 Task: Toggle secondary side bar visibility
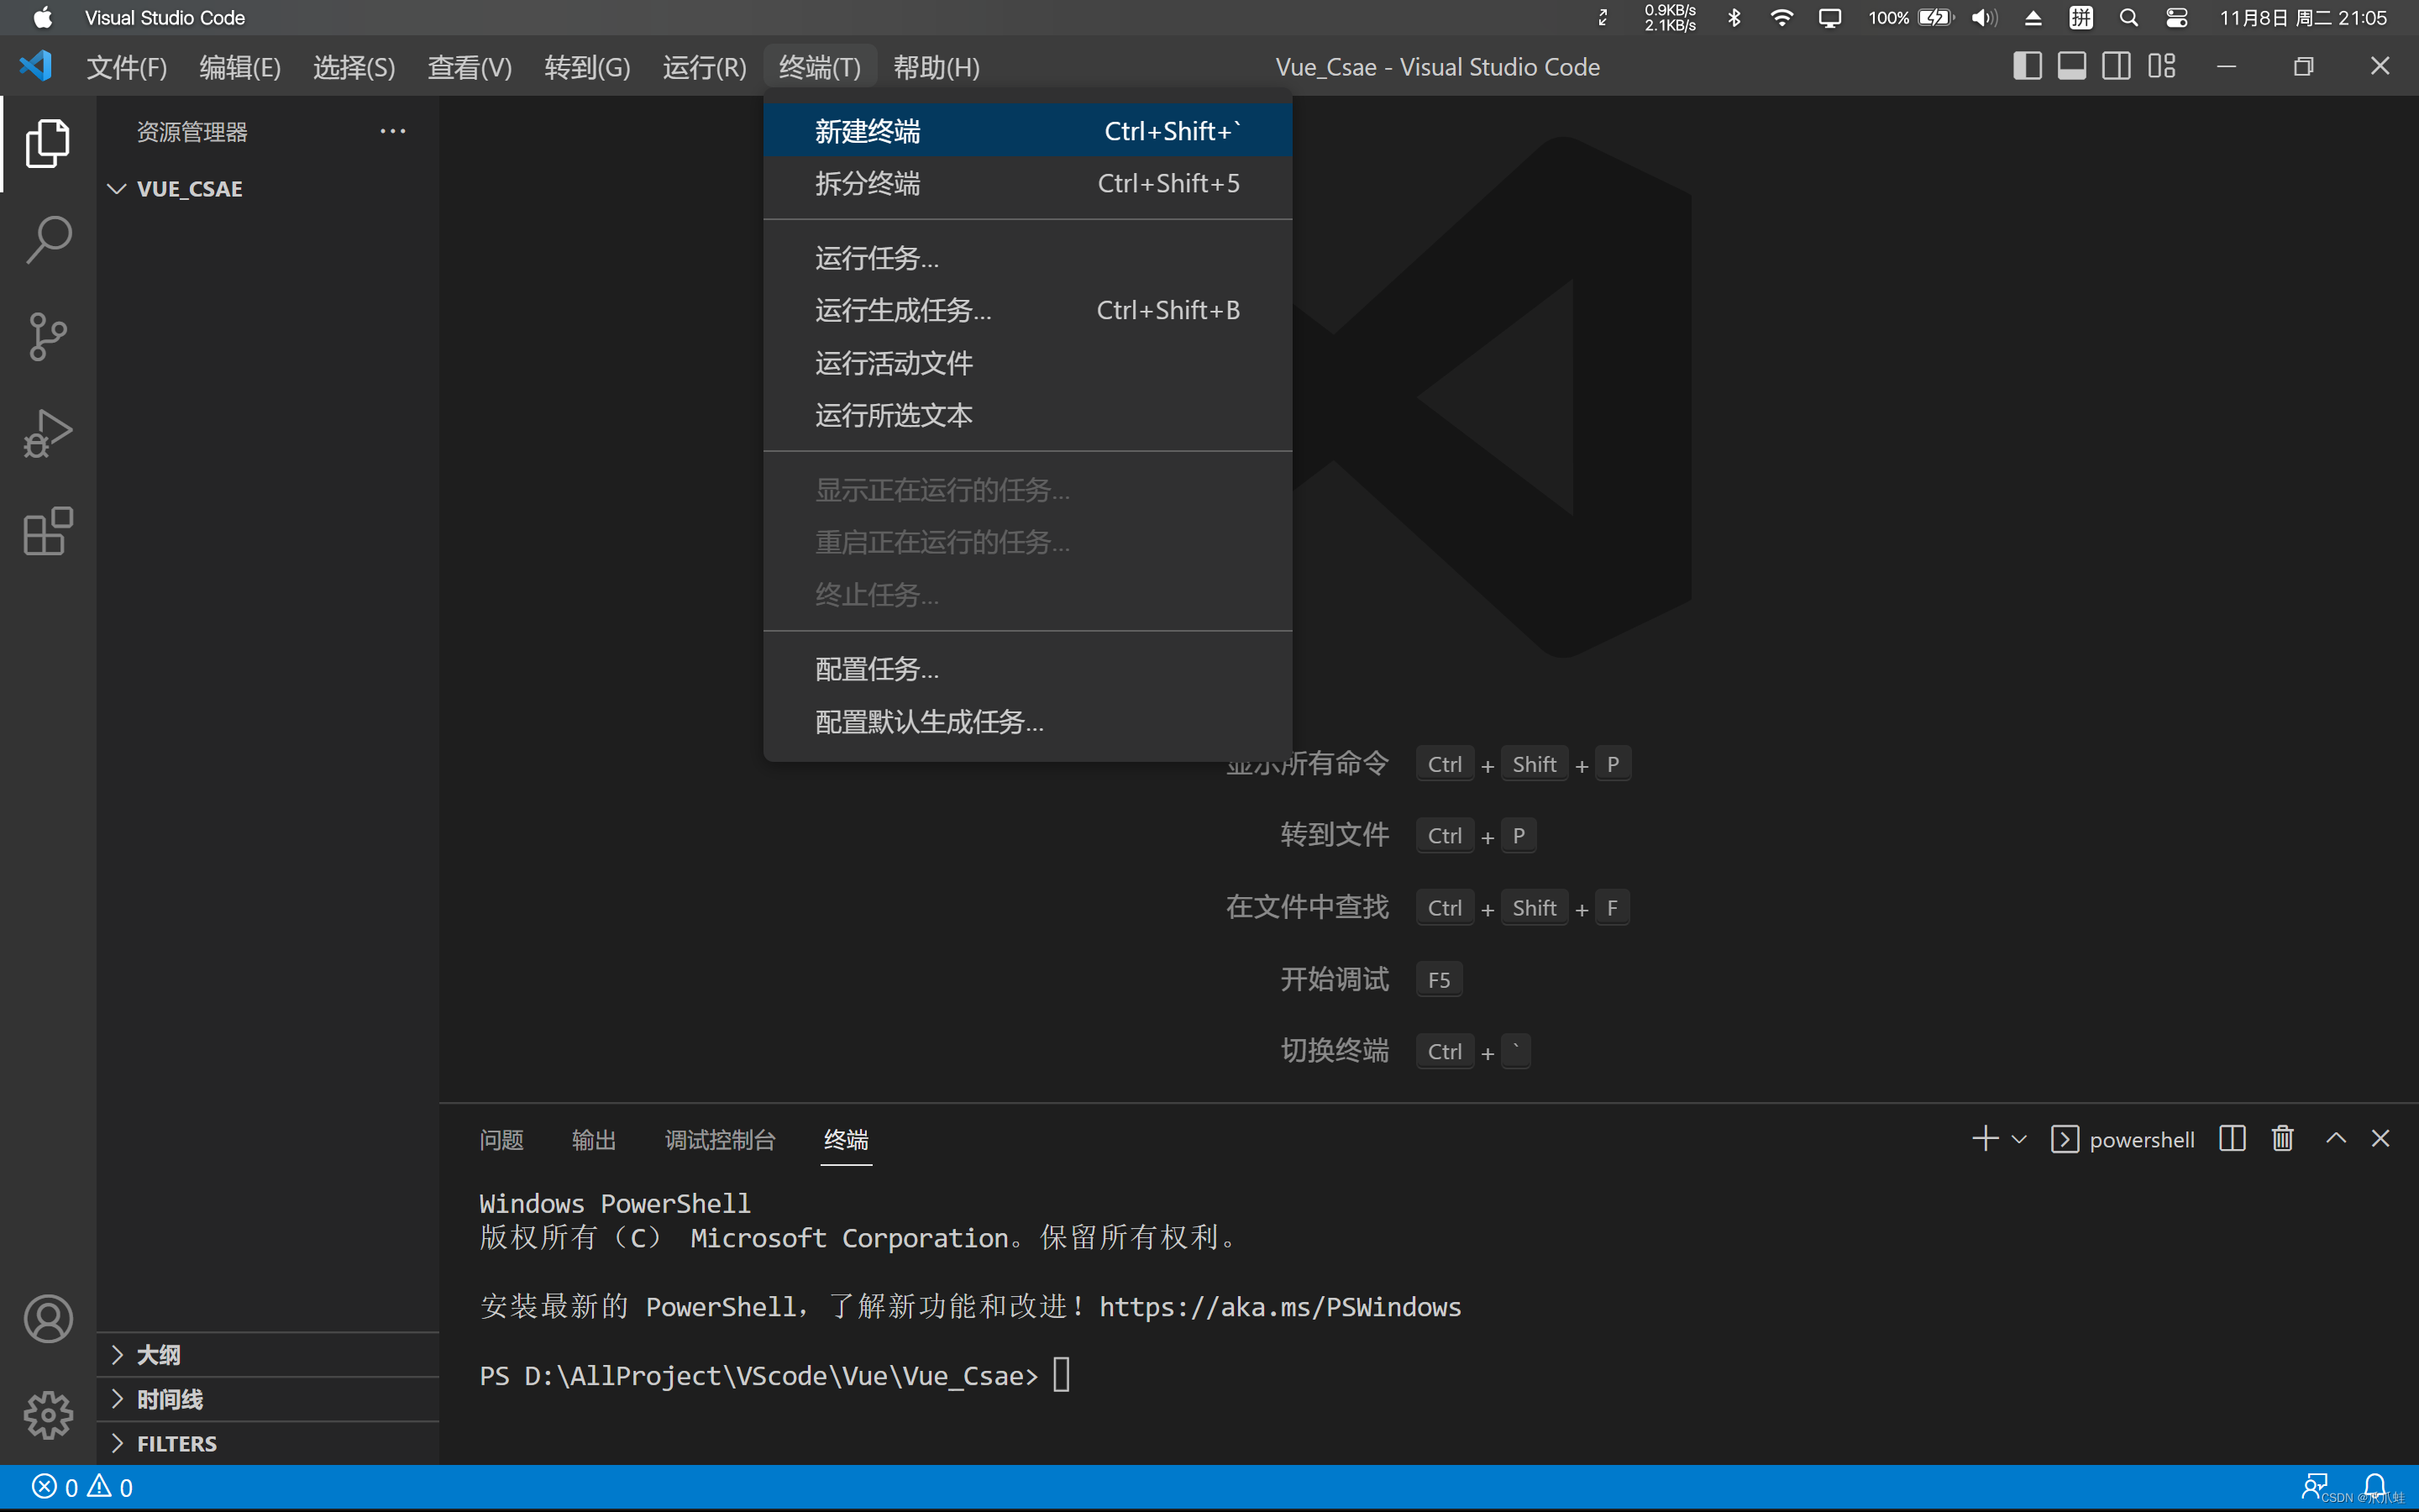coord(2116,66)
